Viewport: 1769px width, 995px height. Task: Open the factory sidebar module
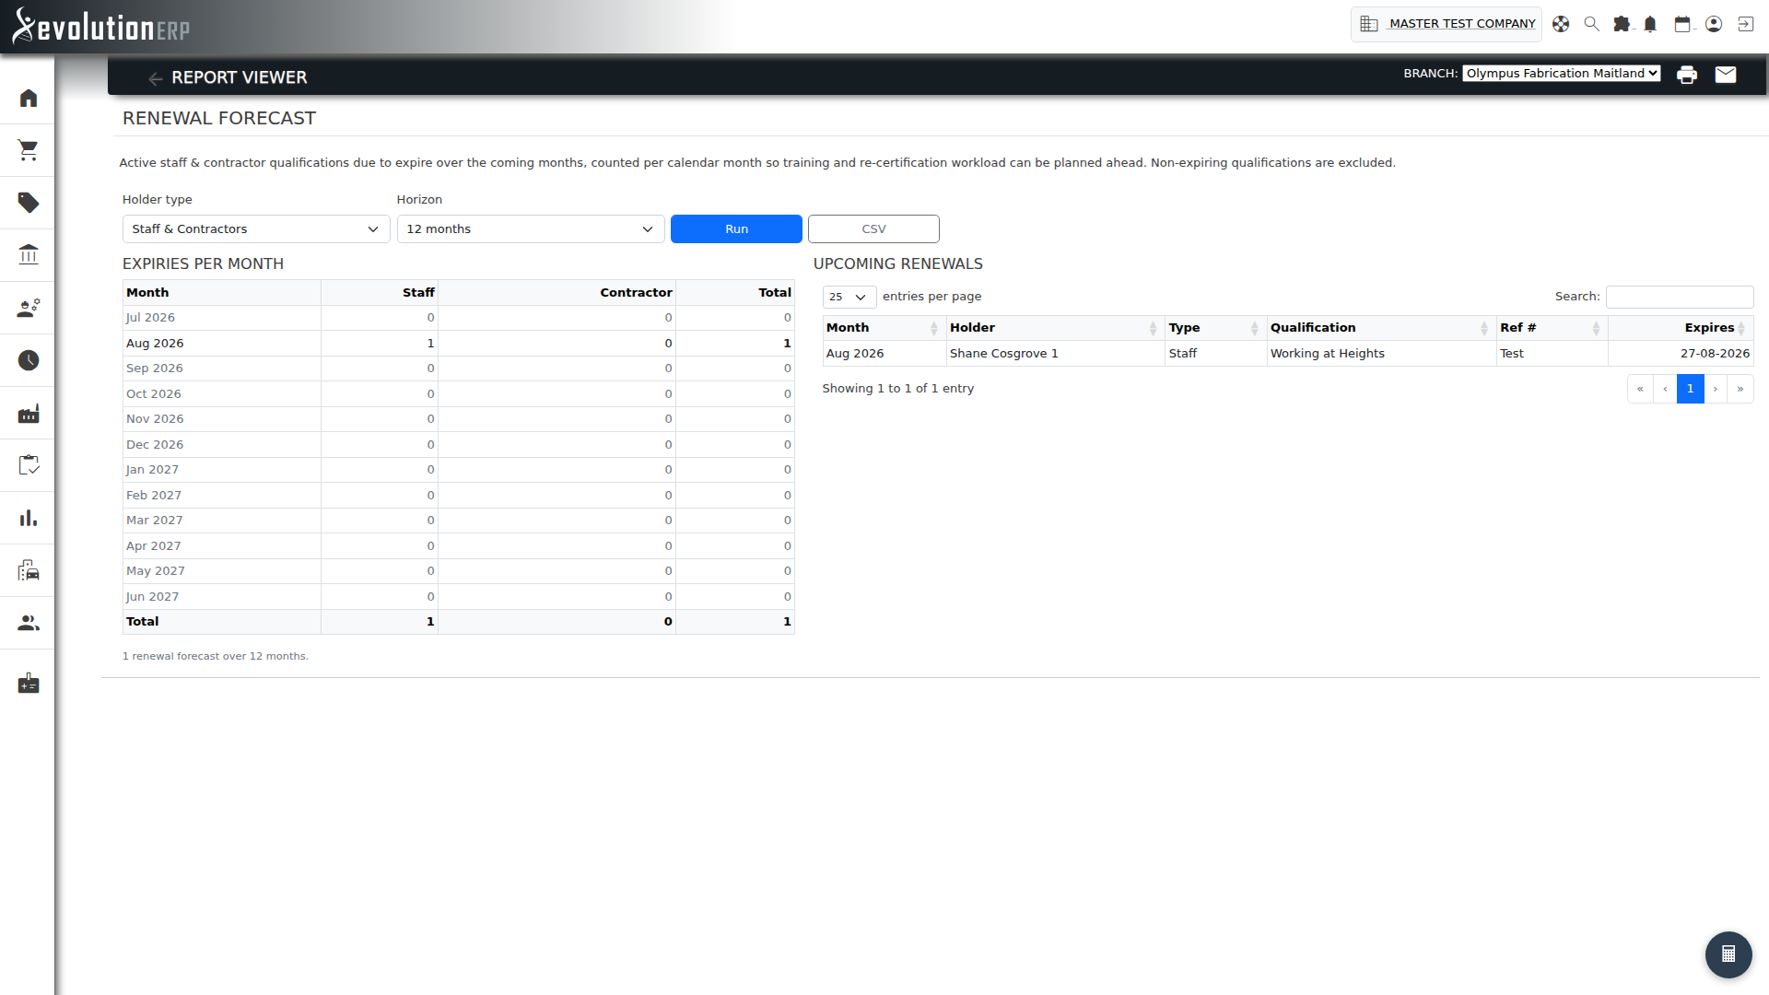tap(29, 413)
